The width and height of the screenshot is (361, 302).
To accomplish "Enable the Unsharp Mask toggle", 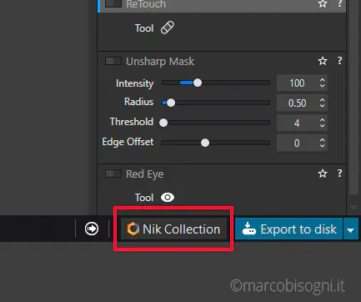I will click(x=113, y=61).
